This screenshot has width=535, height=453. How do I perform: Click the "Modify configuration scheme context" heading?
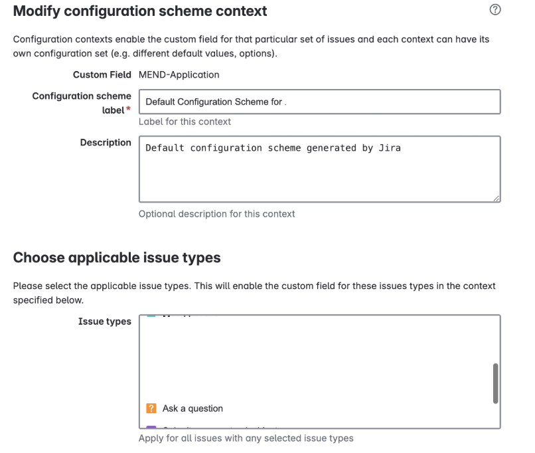pos(140,11)
